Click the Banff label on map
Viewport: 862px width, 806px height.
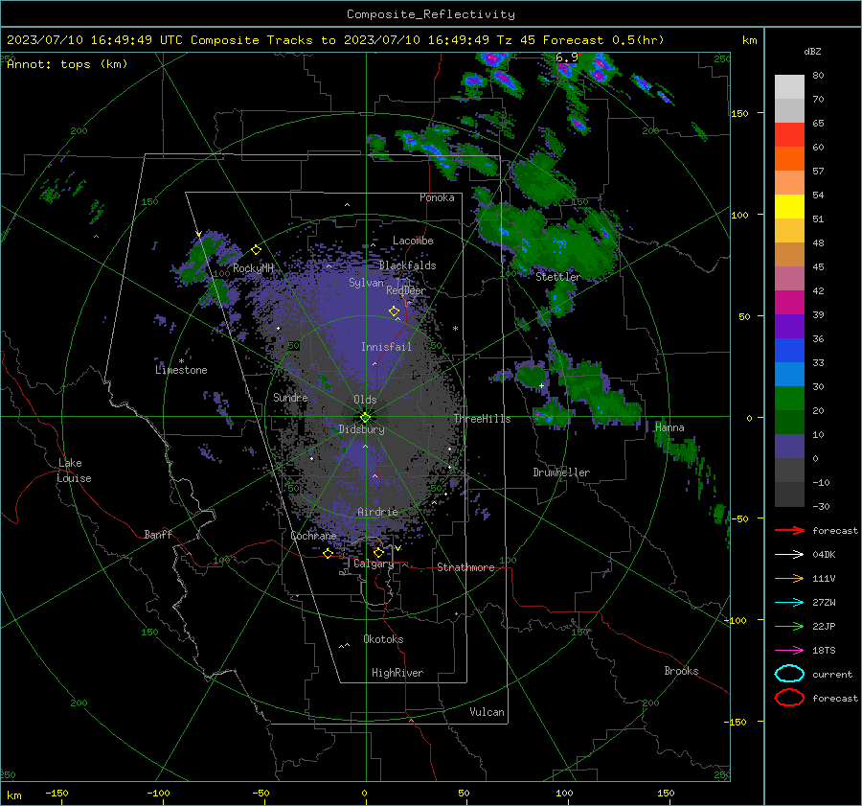tap(158, 534)
